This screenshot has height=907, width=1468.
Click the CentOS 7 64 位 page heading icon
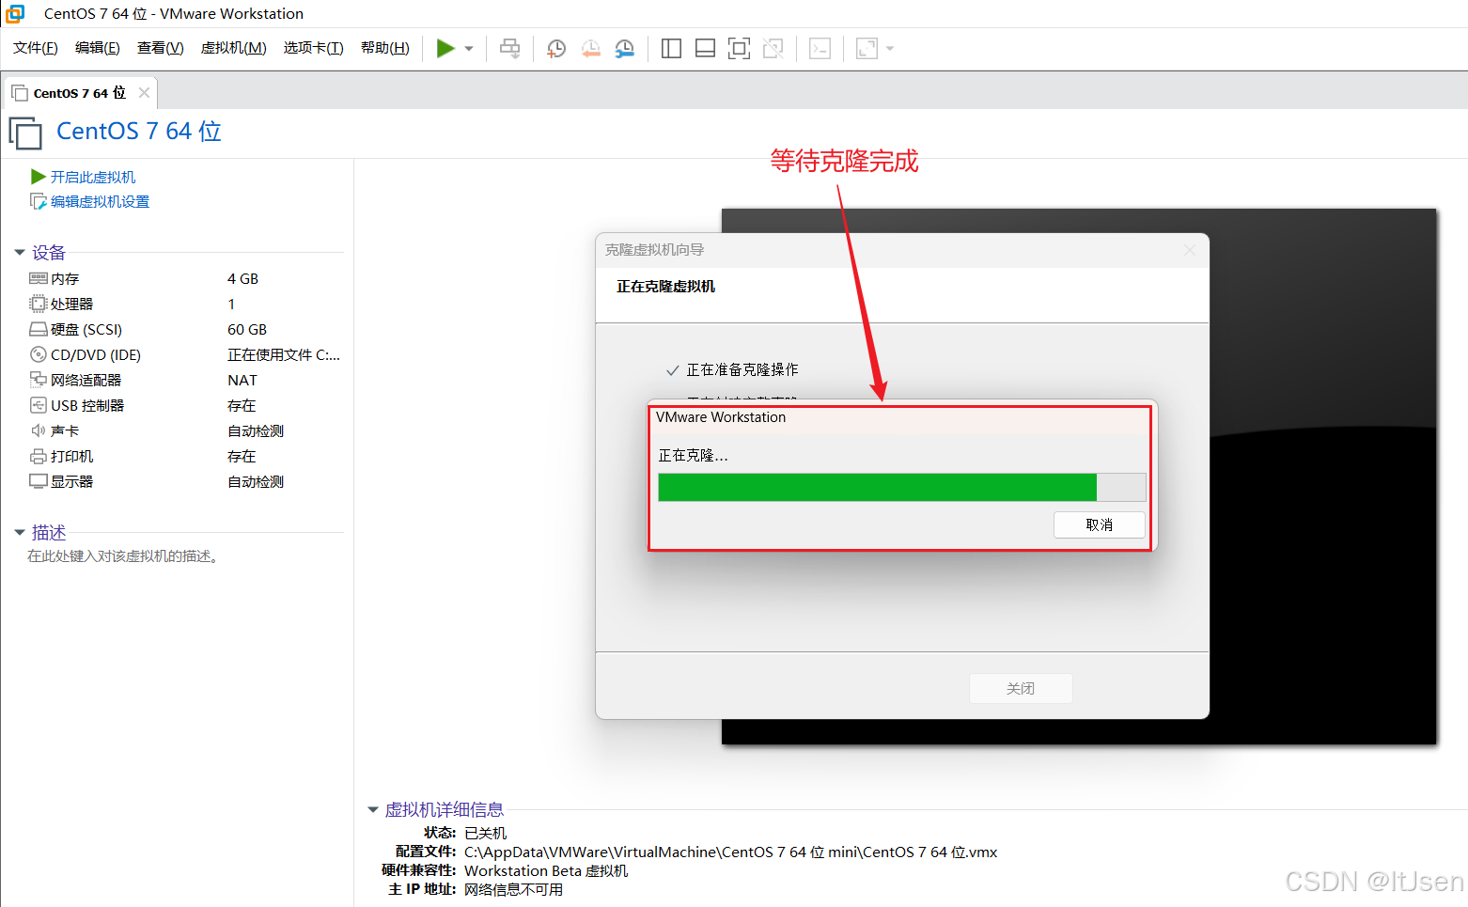[25, 133]
